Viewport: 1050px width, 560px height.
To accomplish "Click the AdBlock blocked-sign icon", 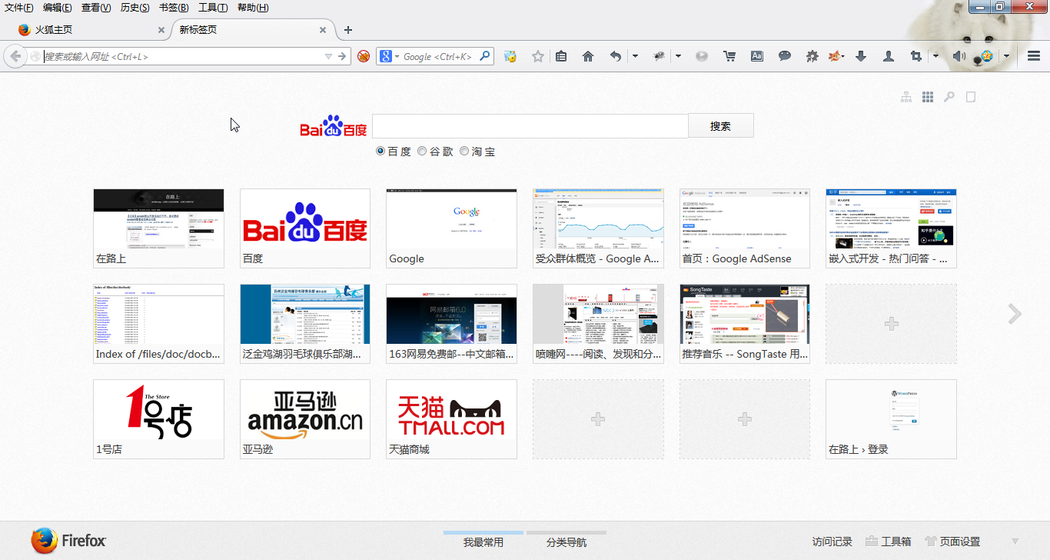I will [364, 56].
